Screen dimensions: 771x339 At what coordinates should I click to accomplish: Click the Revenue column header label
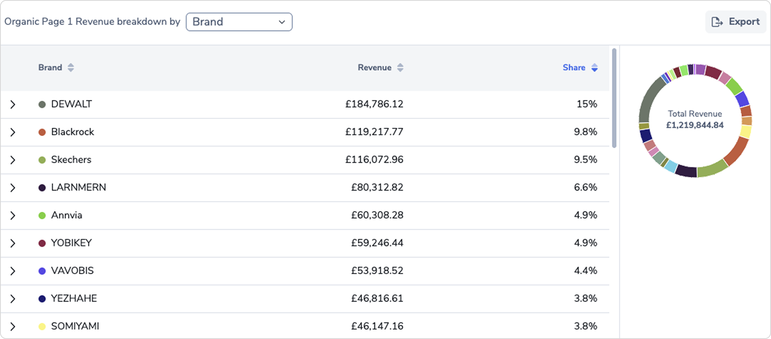click(375, 68)
